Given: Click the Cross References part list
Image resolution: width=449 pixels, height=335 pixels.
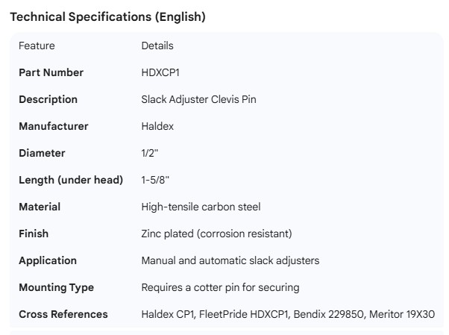Looking at the screenshot, I should coord(288,314).
